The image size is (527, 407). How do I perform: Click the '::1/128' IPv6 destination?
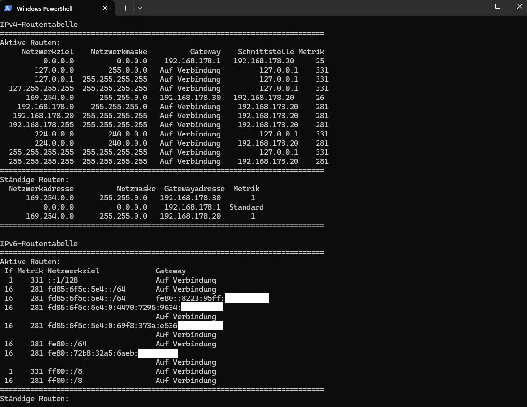coord(62,280)
